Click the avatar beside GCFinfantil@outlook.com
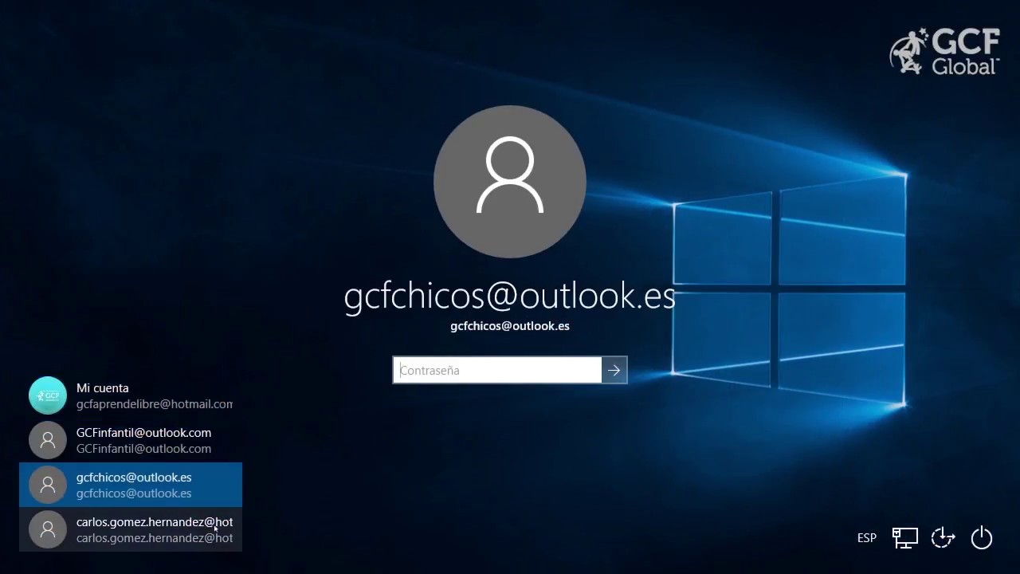1020x574 pixels. pyautogui.click(x=48, y=440)
